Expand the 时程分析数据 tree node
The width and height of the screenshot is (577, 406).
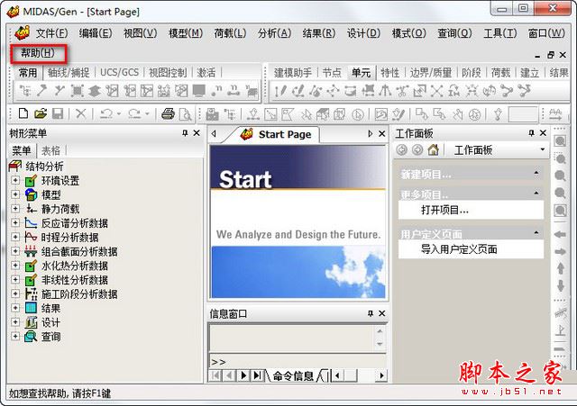point(15,237)
